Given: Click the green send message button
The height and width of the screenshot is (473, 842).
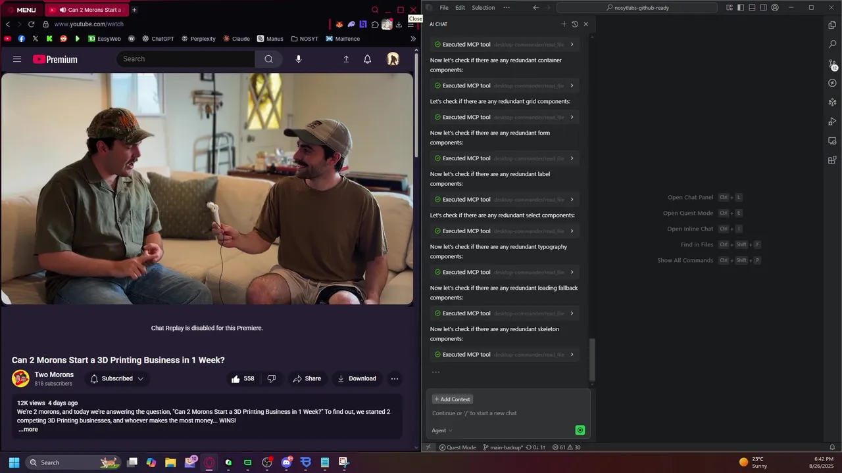Looking at the screenshot, I should (x=580, y=430).
